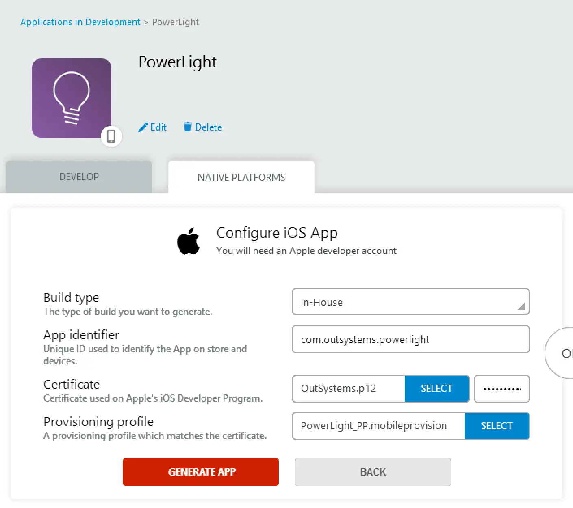Click the mobile phone badge icon
This screenshot has height=508, width=573.
coord(111,136)
